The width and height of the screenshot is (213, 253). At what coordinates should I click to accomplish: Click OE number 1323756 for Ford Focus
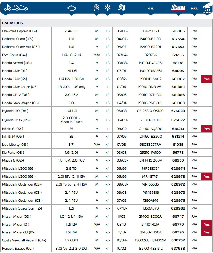[x=150, y=55]
